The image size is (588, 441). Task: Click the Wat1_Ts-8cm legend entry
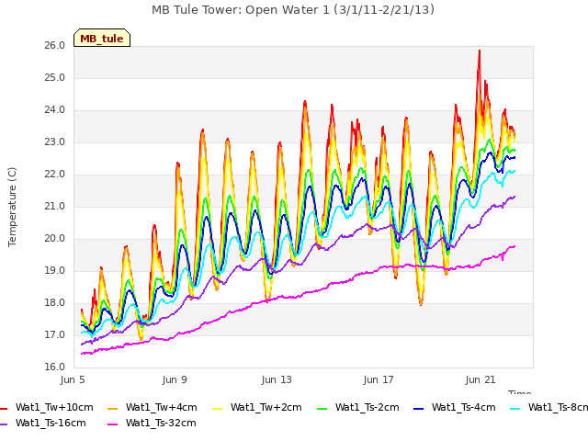coord(549,407)
